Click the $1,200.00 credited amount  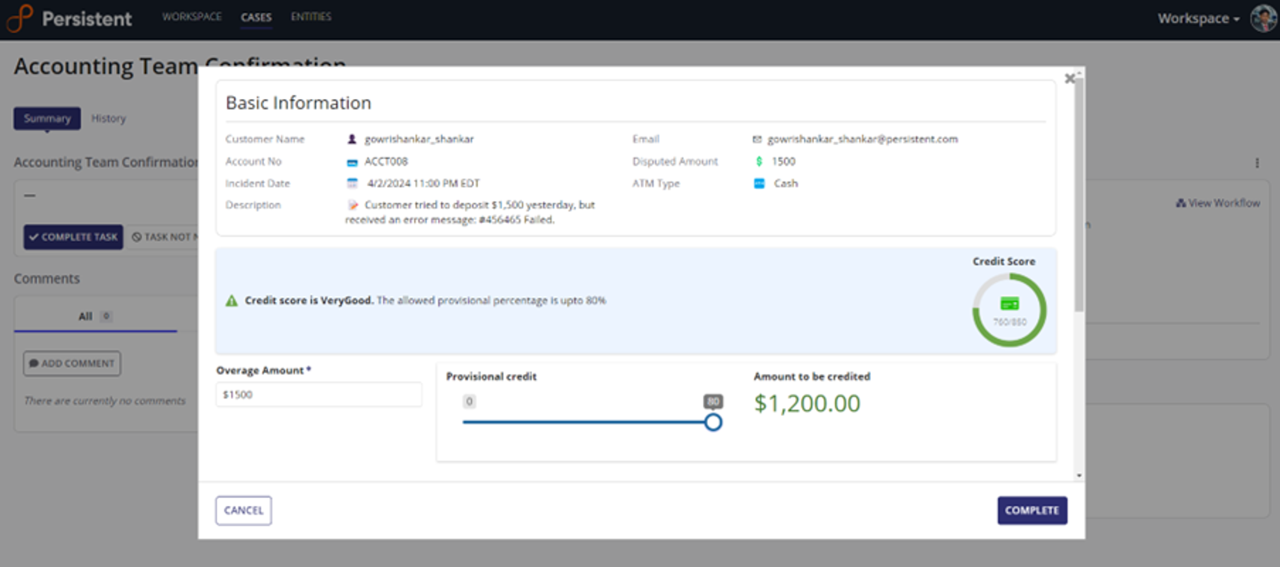807,404
